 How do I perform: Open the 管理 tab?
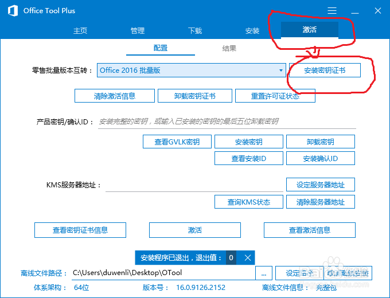(138, 30)
